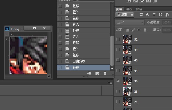Select the 1.png document title tab
172x110 pixels.
(16, 29)
